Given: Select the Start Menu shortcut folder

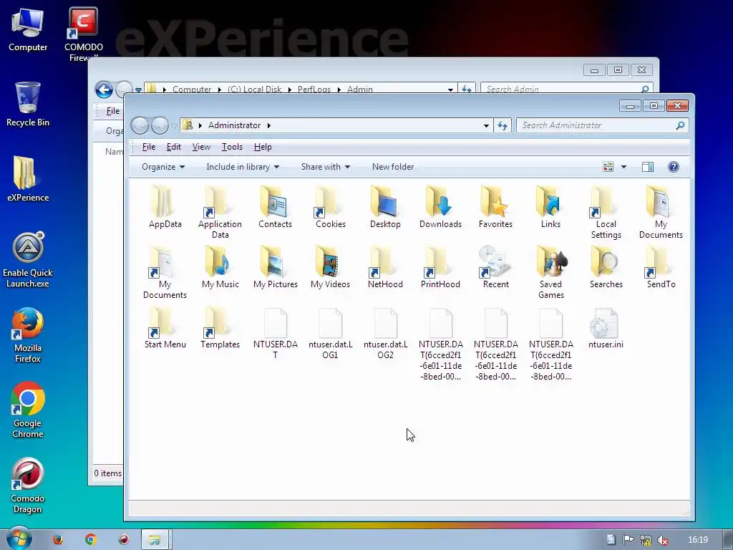Looking at the screenshot, I should coord(165,327).
